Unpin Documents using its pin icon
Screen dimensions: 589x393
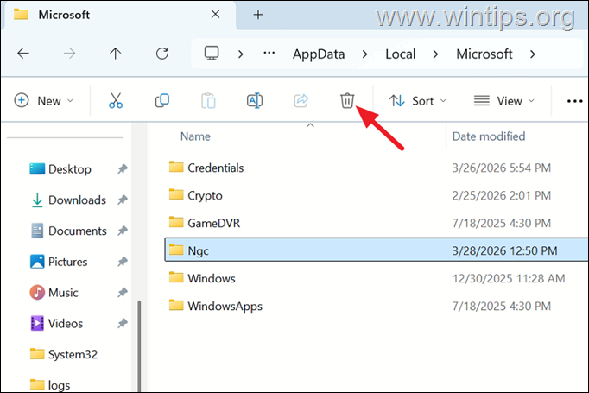(x=123, y=231)
